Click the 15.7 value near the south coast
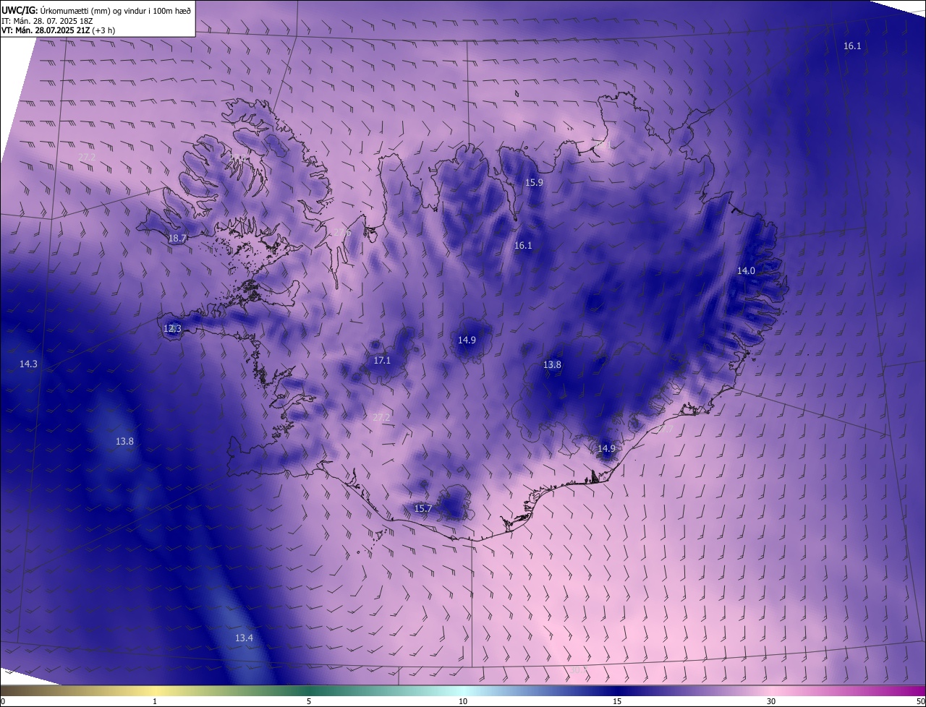The image size is (926, 707). [423, 508]
